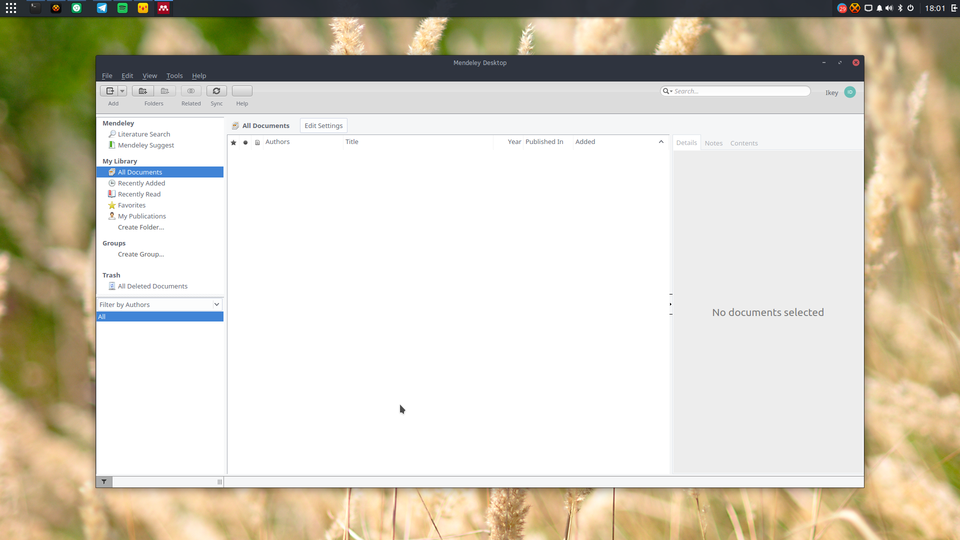Select Literature Search in the sidebar
This screenshot has height=540, width=960.
click(144, 134)
